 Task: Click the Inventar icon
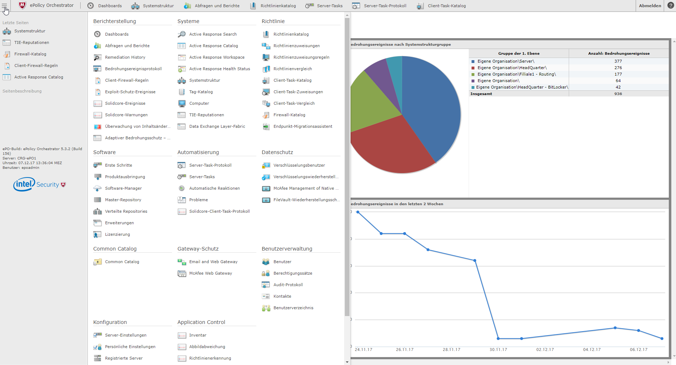(181, 335)
